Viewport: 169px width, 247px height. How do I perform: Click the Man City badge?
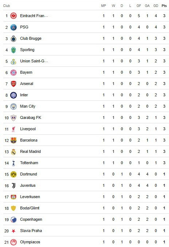14,107
